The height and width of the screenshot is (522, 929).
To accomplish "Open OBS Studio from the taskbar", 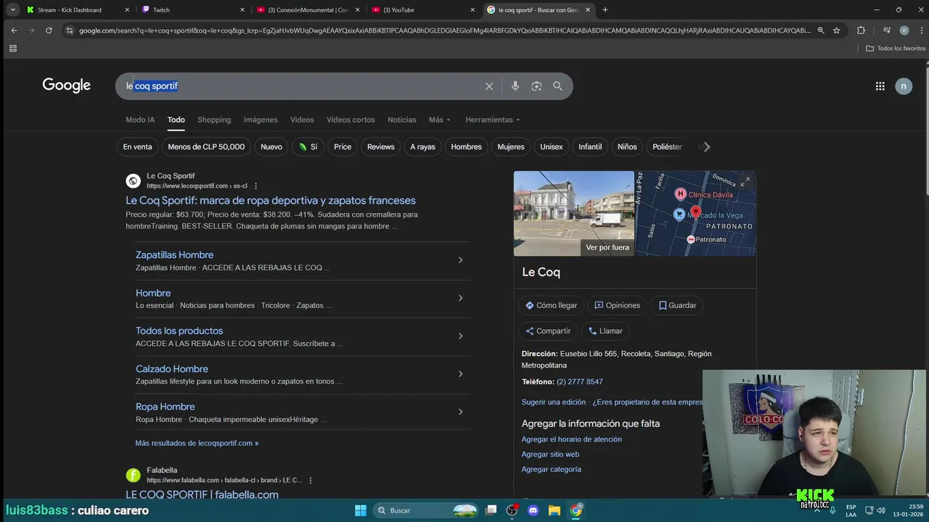I will 512,510.
